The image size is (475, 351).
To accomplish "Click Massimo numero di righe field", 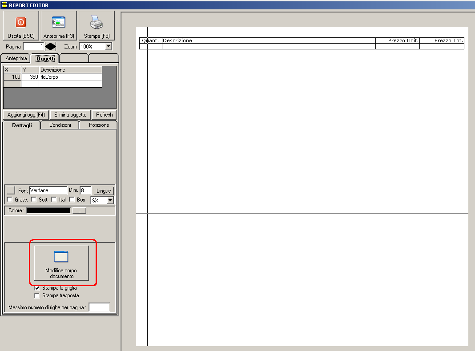I will pyautogui.click(x=99, y=307).
